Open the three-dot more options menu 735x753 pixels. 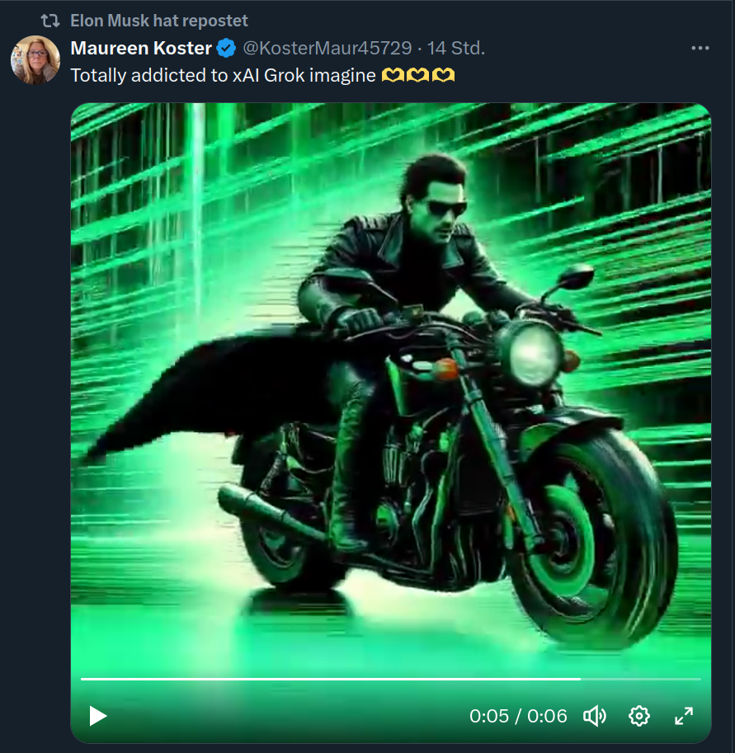pos(700,49)
